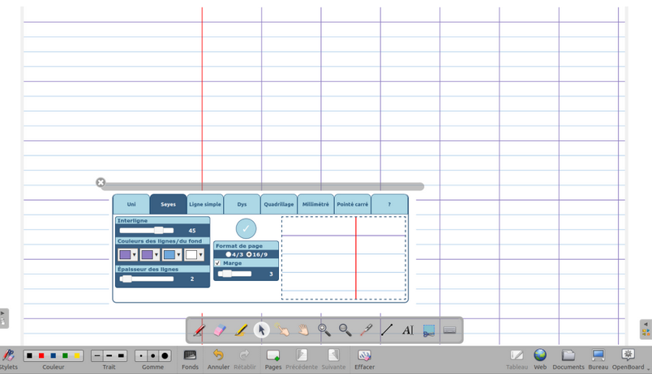Open the Dys tab

coord(242,204)
